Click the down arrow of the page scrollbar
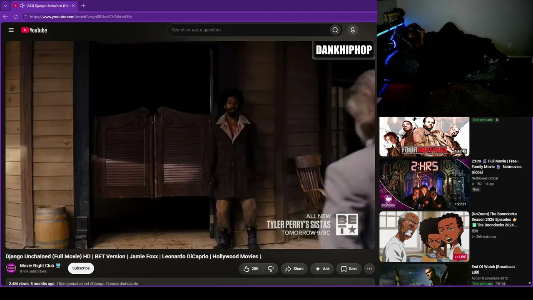Screen dimensions: 533x300 (x=530, y=283)
